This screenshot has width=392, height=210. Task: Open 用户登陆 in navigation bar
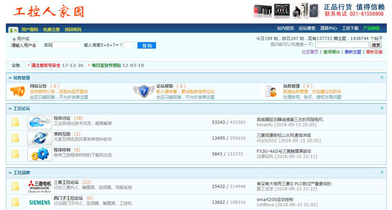click(x=30, y=30)
